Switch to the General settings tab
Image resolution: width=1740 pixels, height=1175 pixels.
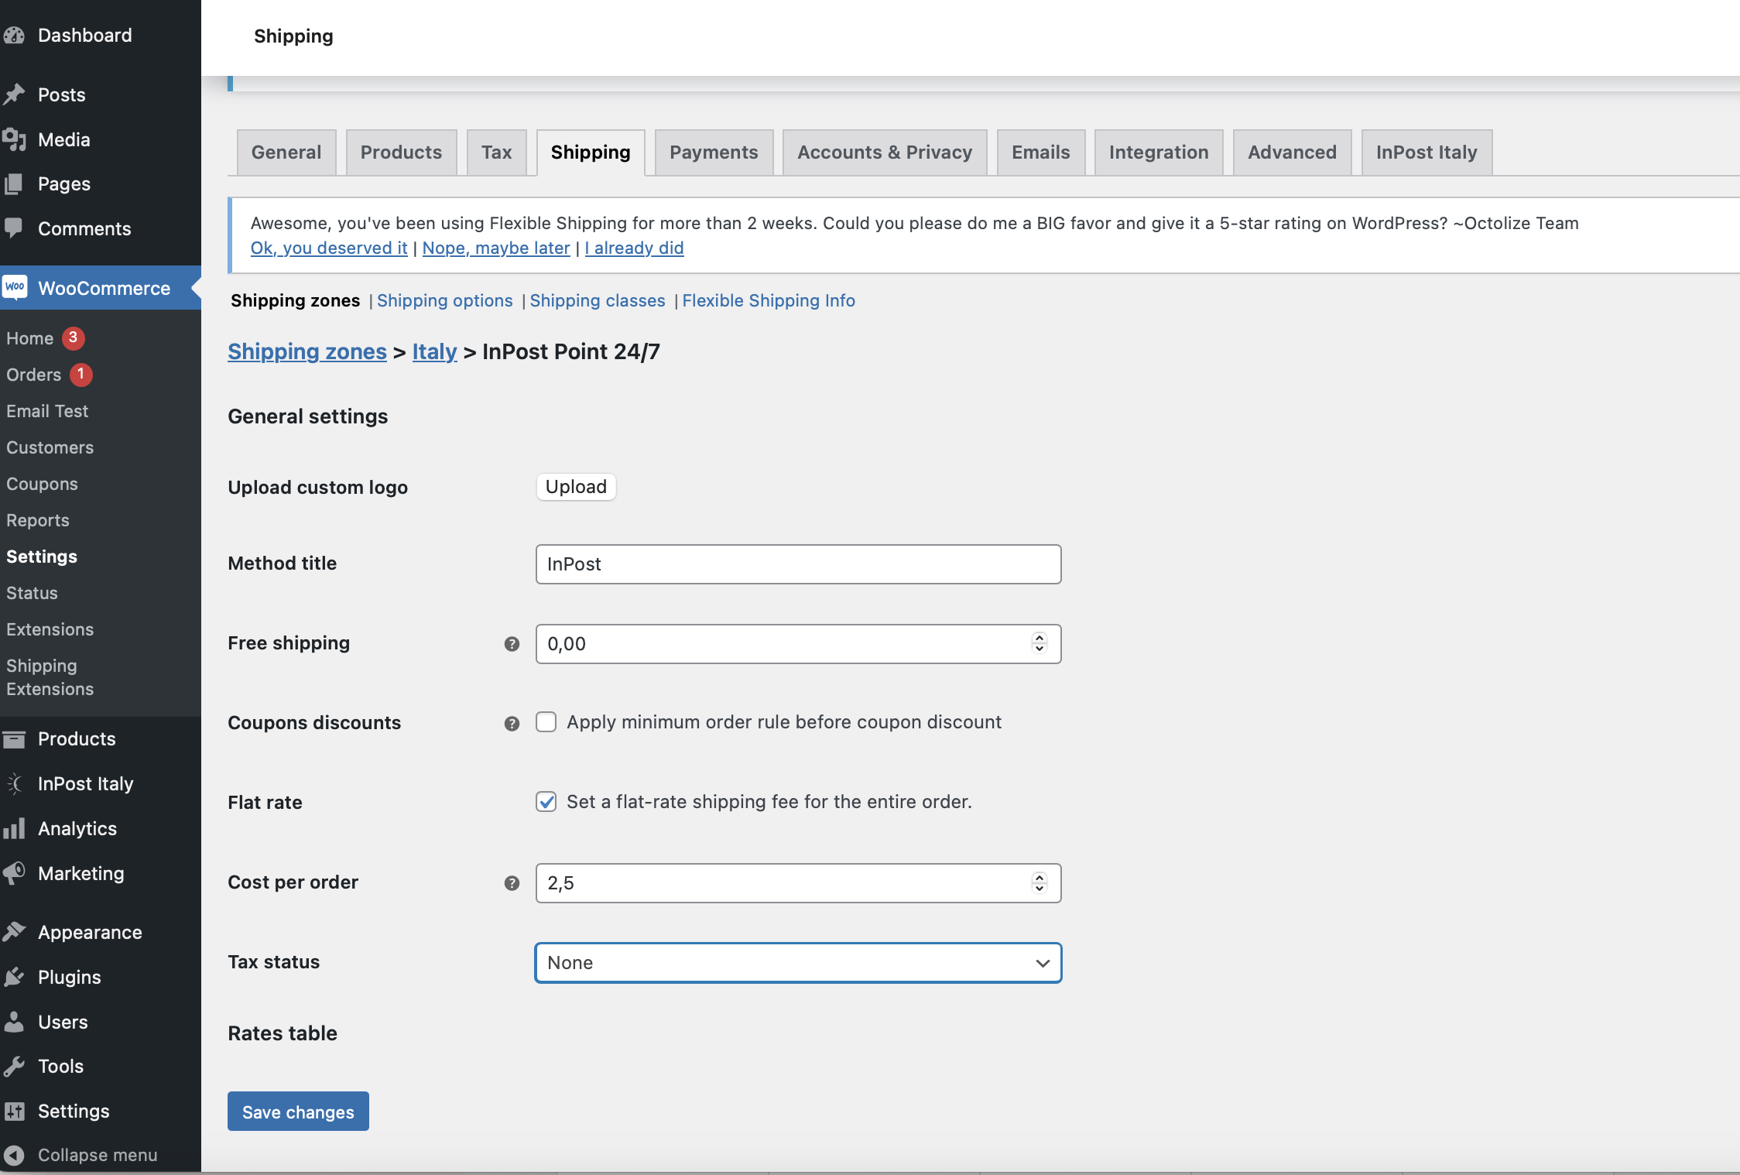click(286, 152)
